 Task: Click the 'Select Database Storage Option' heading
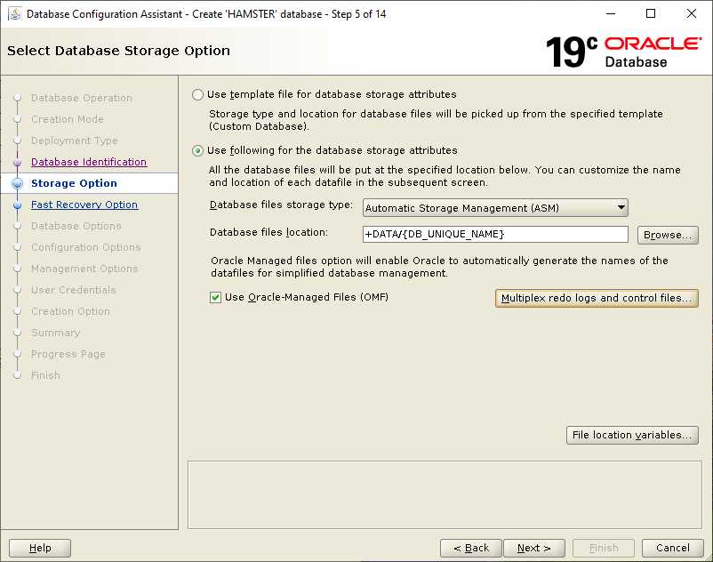coord(118,51)
